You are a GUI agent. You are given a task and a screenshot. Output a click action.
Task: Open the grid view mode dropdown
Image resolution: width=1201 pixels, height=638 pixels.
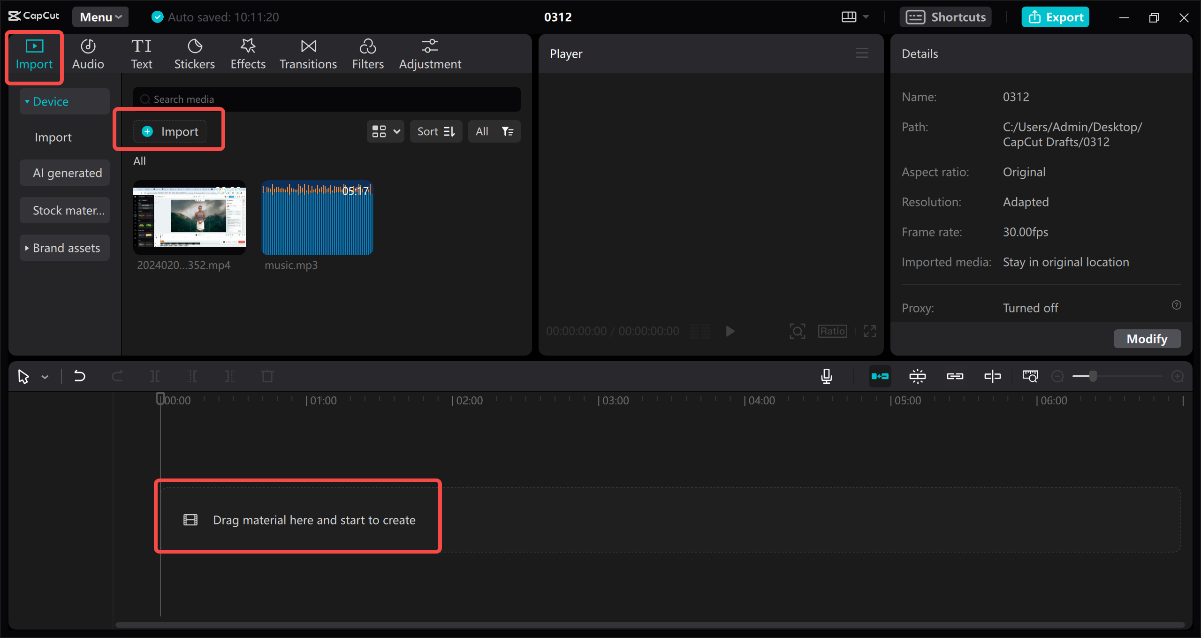386,131
